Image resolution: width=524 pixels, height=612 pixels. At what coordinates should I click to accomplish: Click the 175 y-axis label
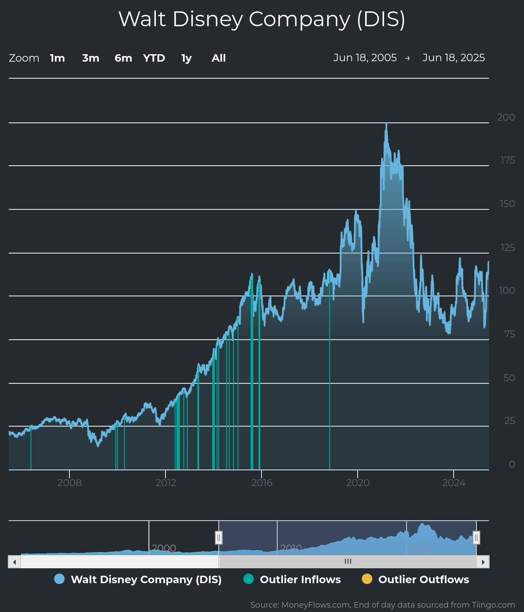click(508, 160)
